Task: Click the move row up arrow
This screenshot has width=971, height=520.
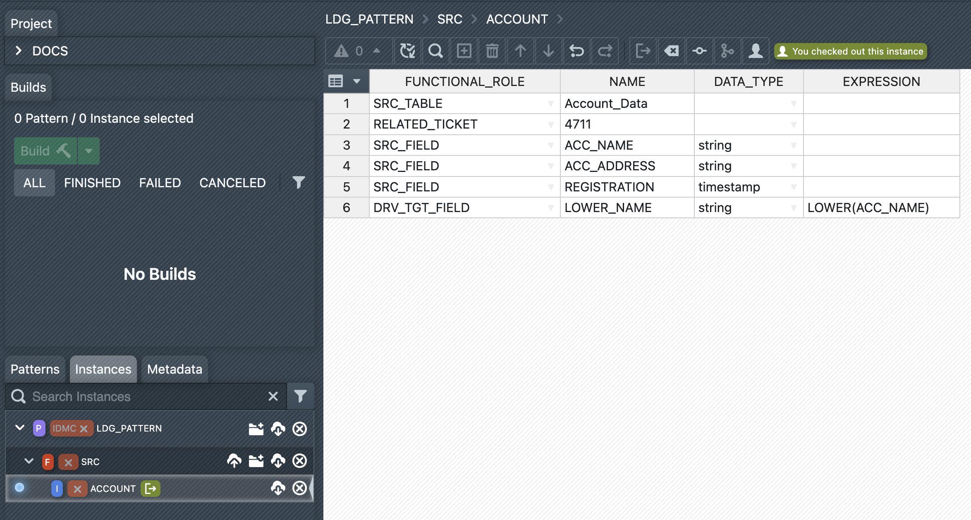Action: point(520,51)
